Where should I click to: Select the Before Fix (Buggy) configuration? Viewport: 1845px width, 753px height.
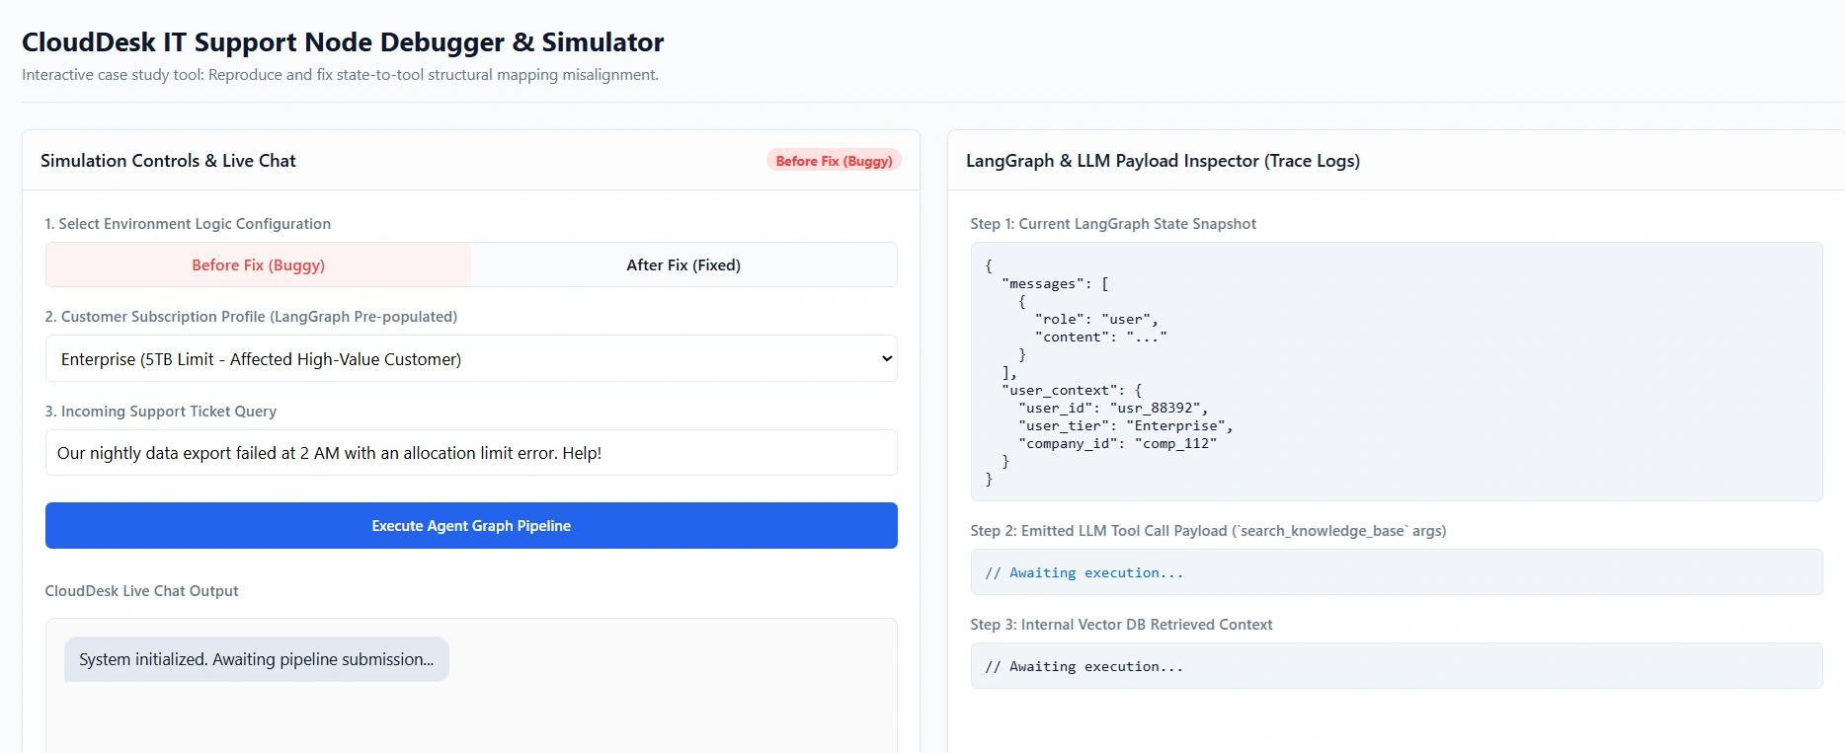click(x=258, y=264)
